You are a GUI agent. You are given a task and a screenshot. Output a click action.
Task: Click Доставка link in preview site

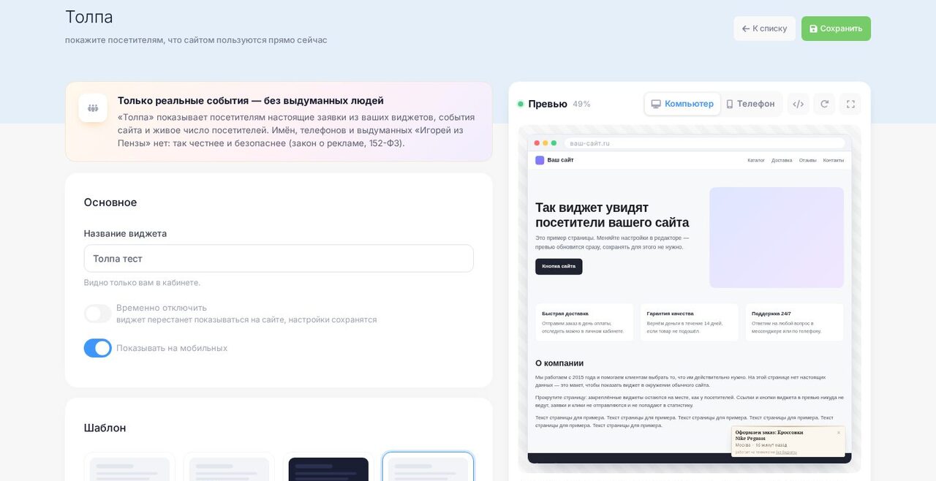point(782,160)
